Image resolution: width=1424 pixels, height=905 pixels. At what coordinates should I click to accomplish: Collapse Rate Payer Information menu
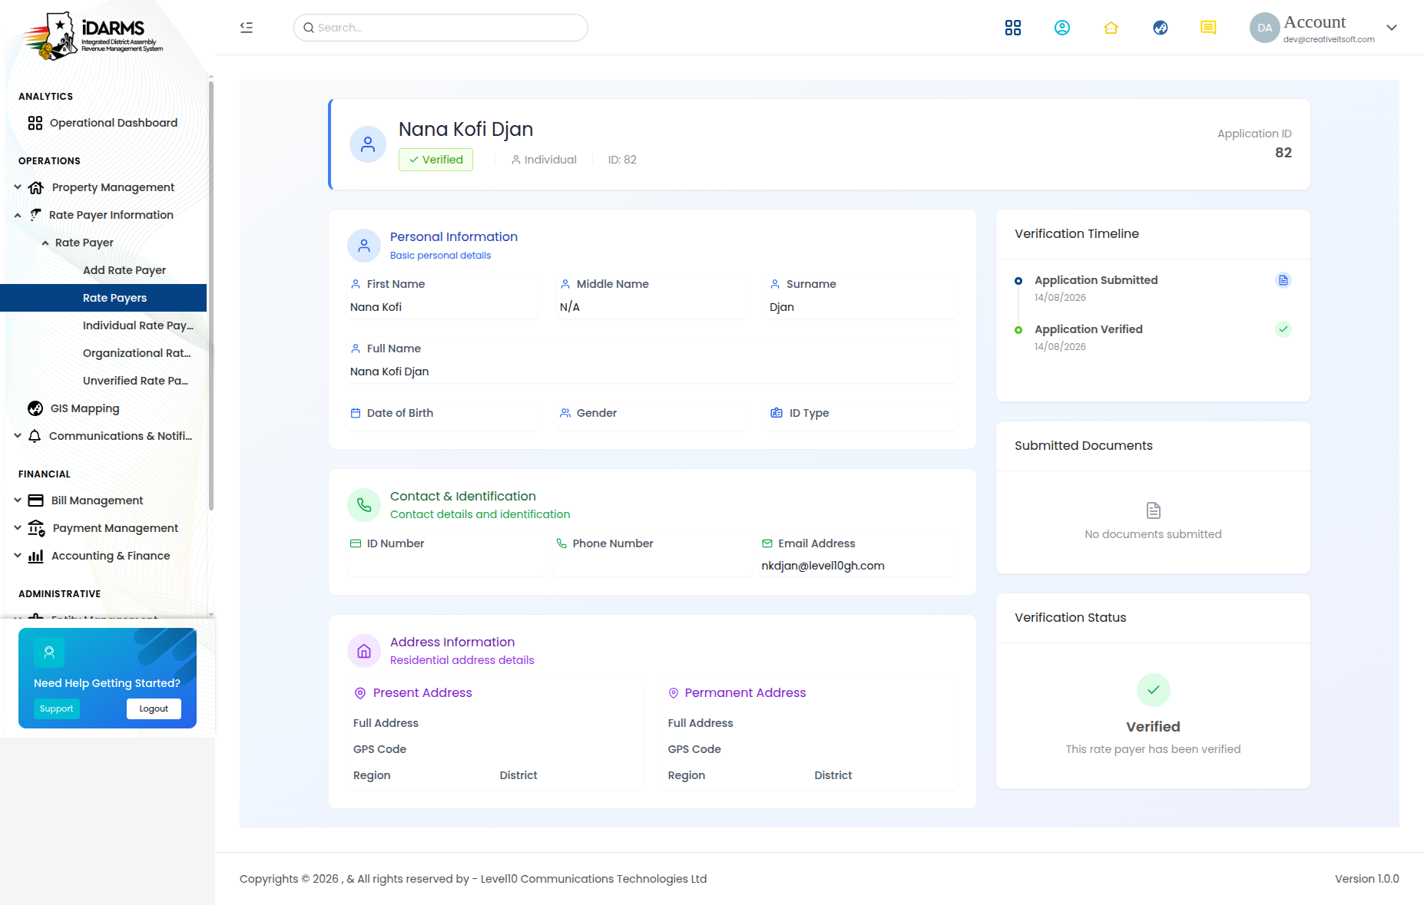pyautogui.click(x=18, y=215)
